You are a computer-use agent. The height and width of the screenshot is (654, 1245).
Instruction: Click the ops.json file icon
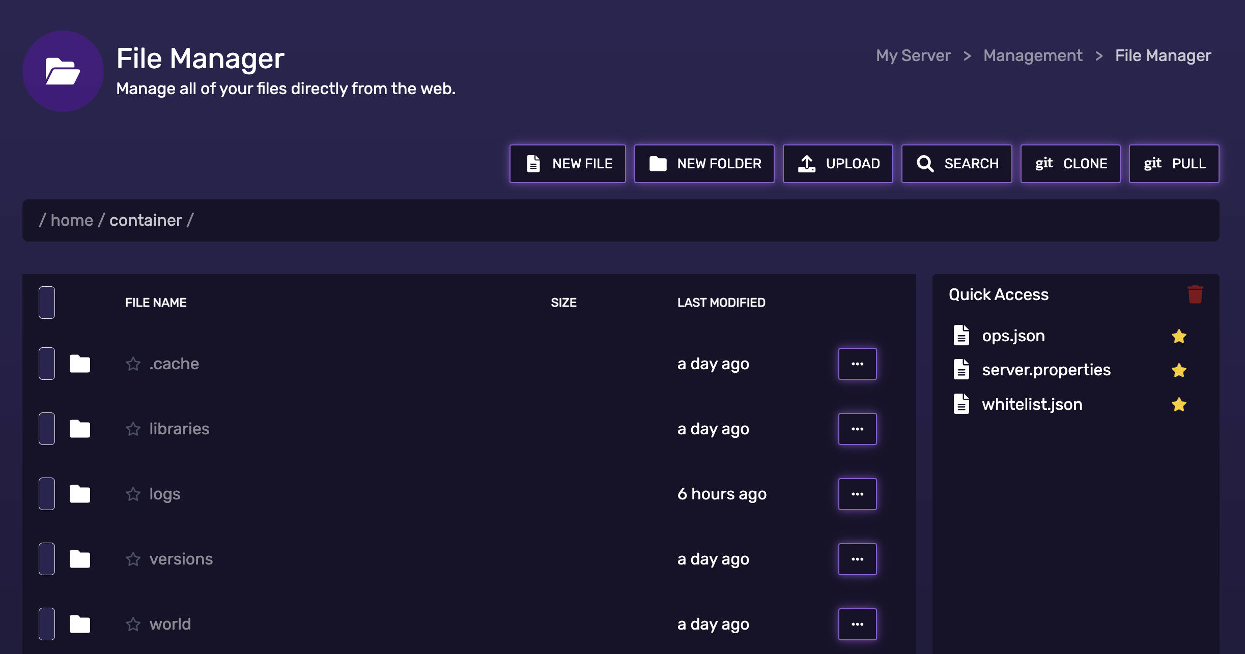click(x=961, y=335)
